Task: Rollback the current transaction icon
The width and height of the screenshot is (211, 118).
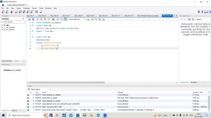Action: coord(62,19)
